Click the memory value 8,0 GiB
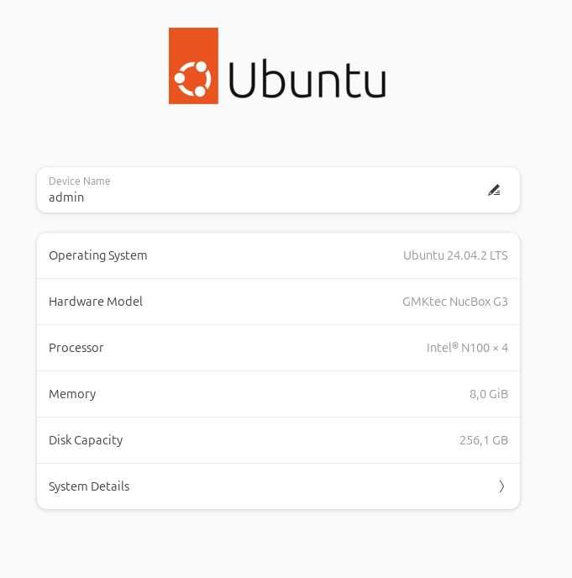Viewport: 572px width, 578px height. [489, 394]
